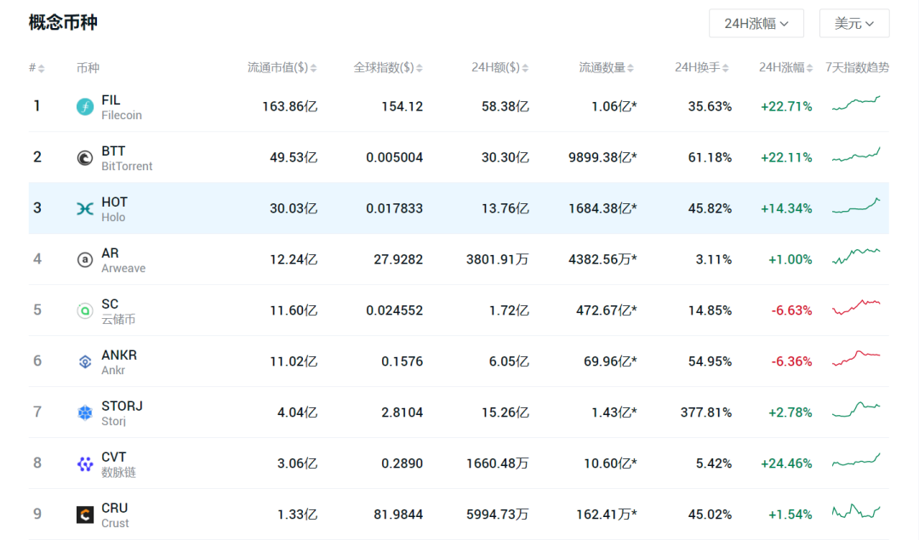This screenshot has width=919, height=540.
Task: Open the SC 云储币 link
Action: 117,311
